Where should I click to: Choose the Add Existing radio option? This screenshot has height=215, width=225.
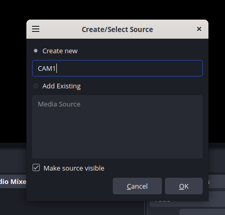[x=36, y=86]
